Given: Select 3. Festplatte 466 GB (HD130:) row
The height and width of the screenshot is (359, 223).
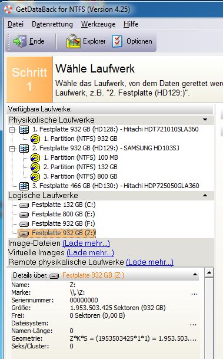Looking at the screenshot, I should [x=115, y=186].
